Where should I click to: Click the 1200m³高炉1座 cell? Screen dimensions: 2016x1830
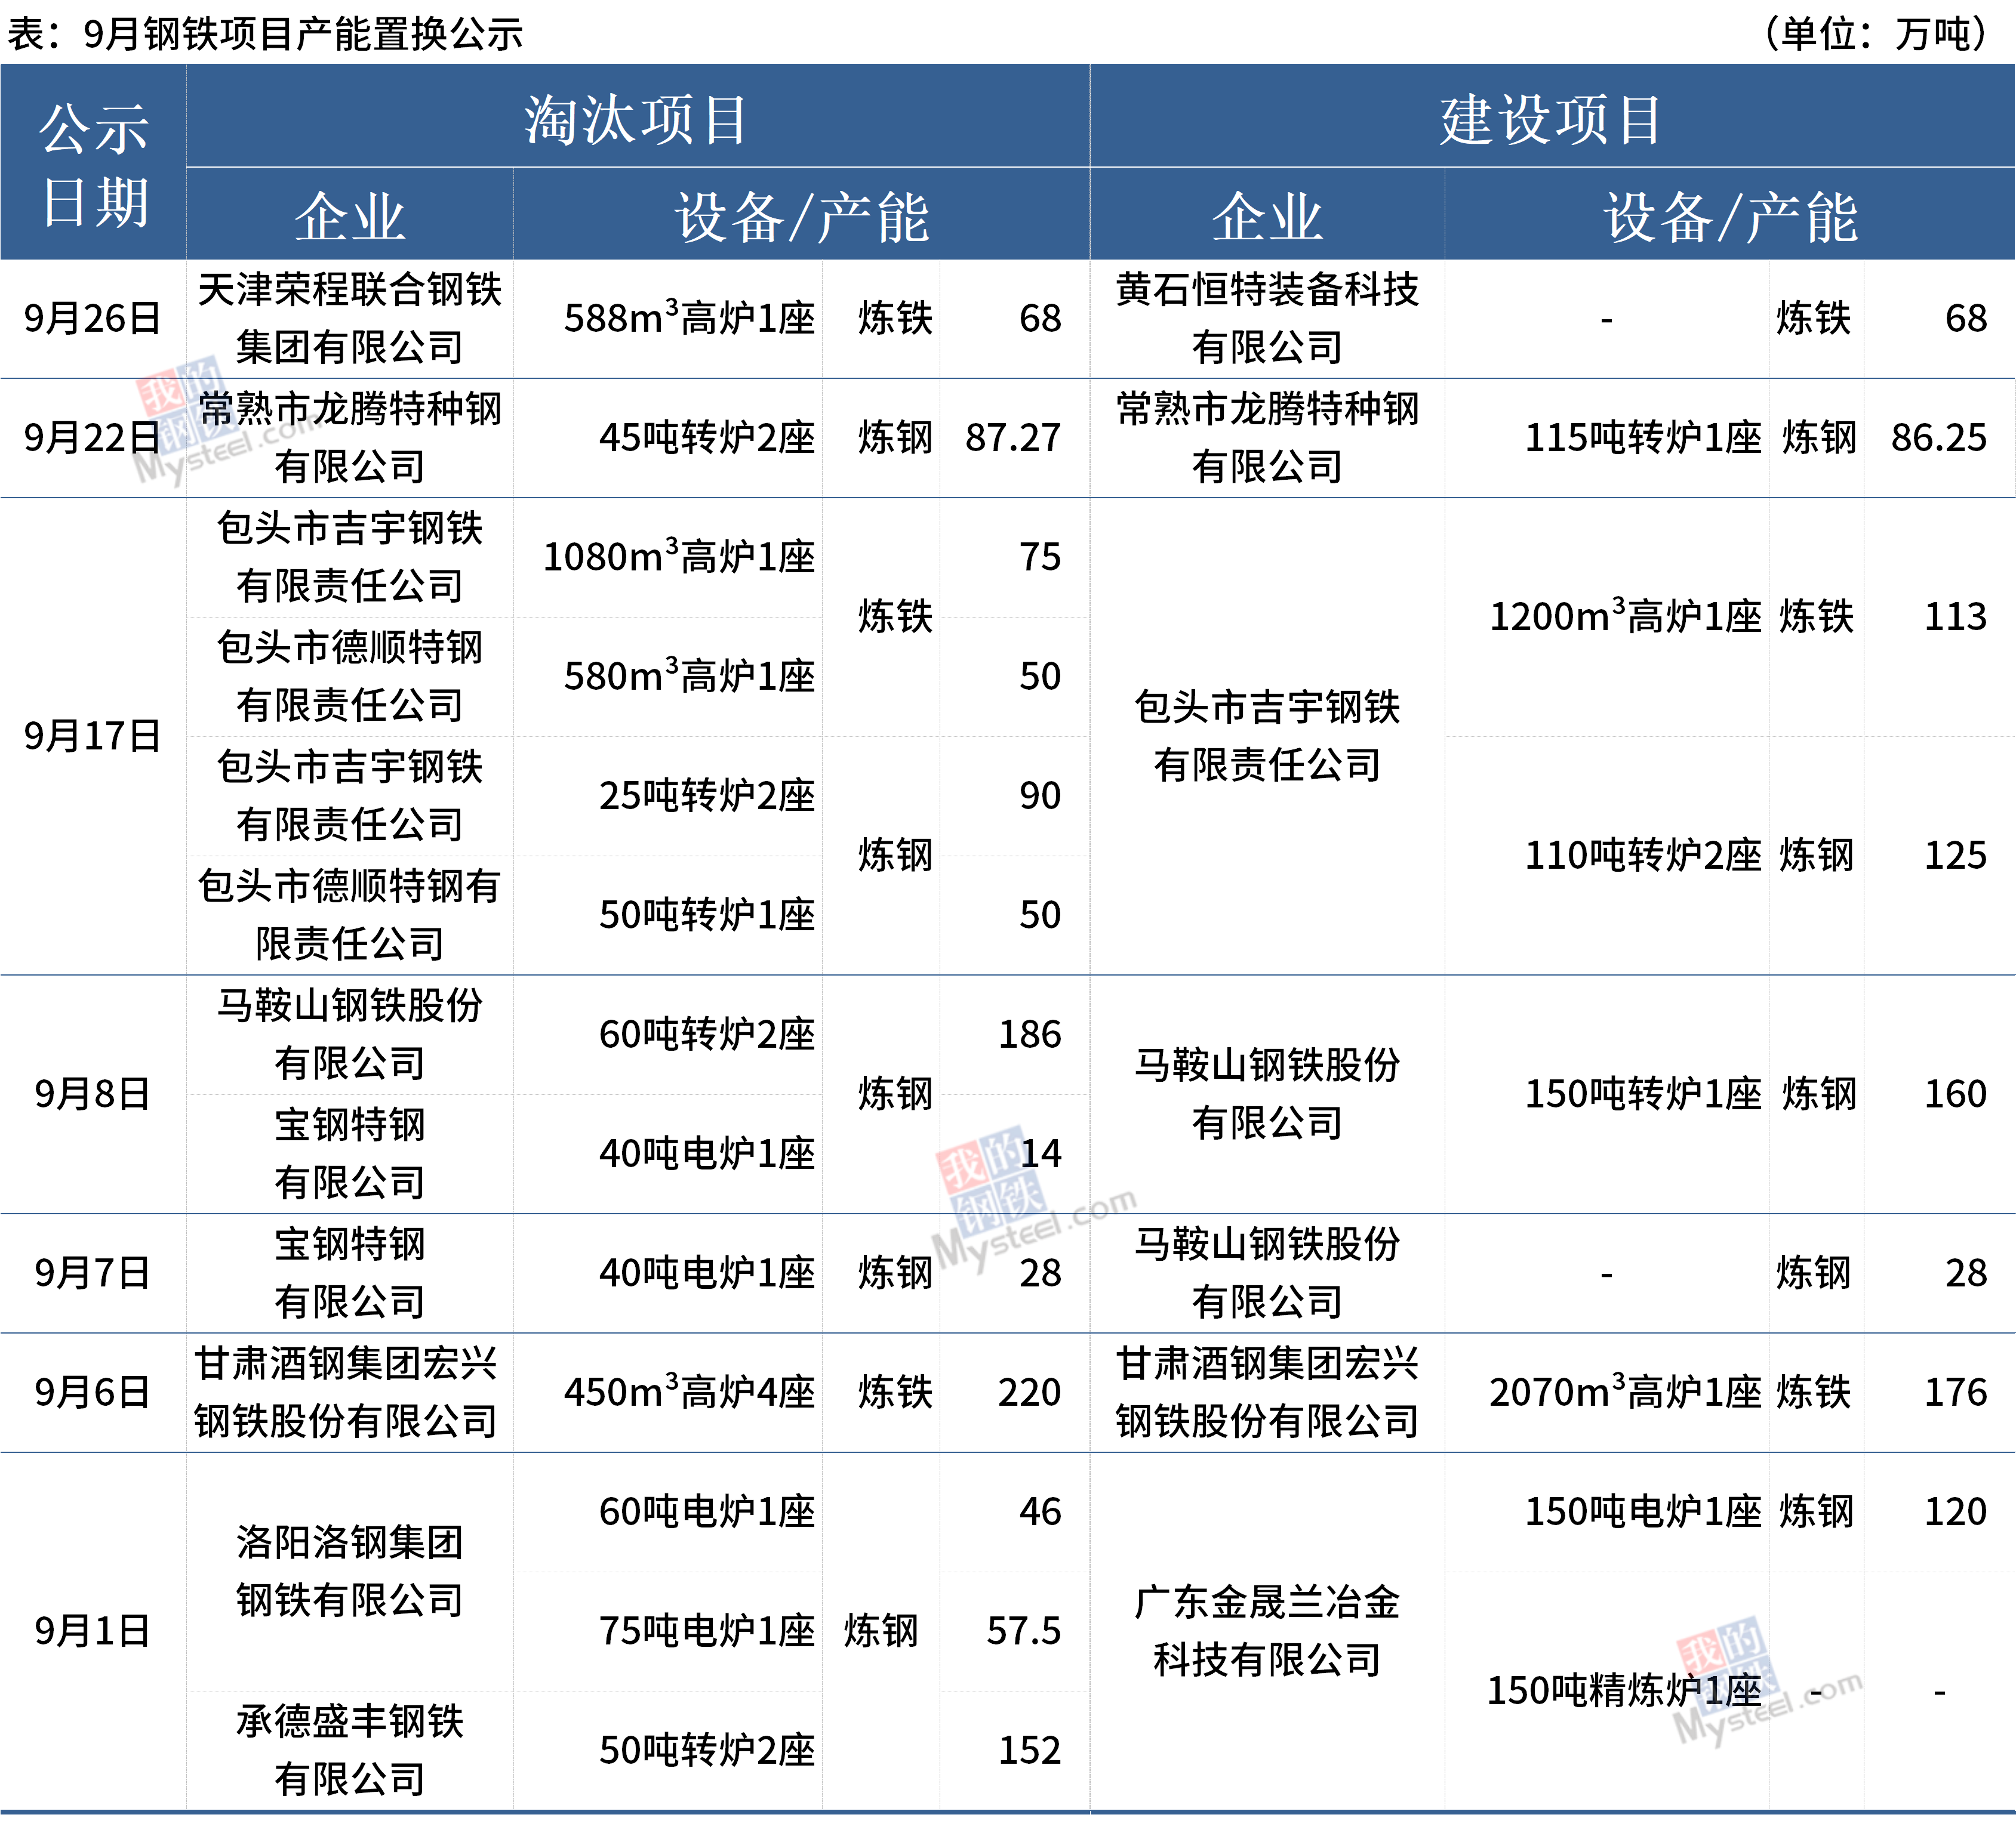[1625, 617]
